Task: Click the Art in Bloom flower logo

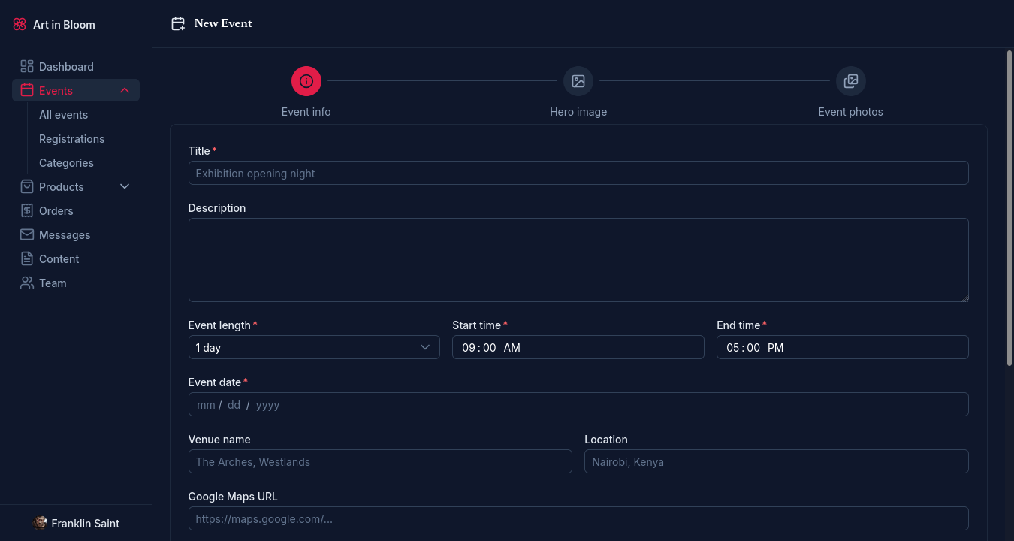Action: coord(20,24)
